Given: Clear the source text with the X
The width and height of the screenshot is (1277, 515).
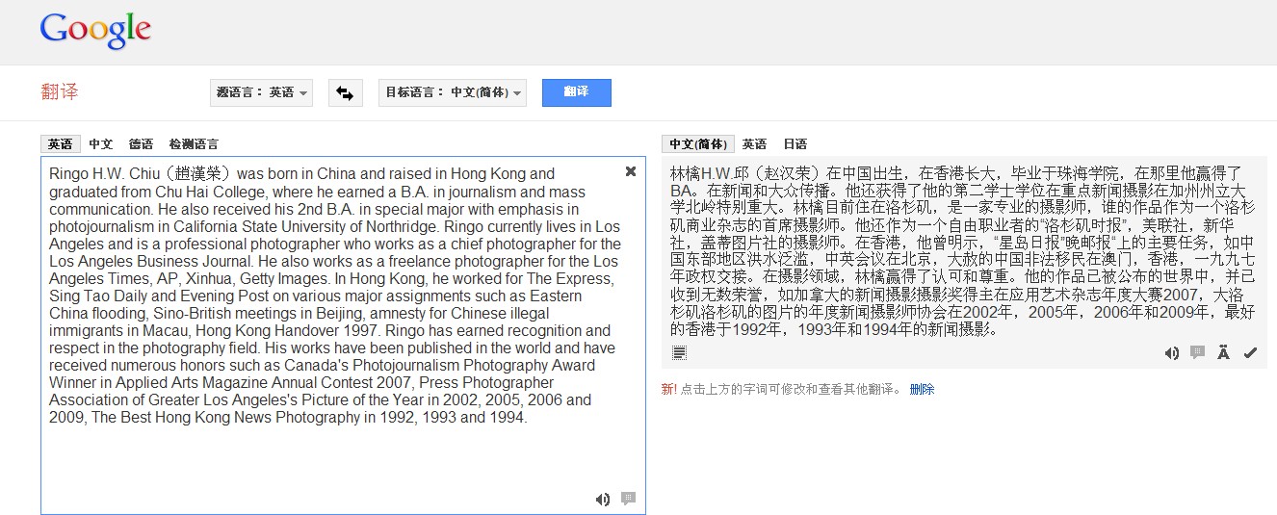Looking at the screenshot, I should click(631, 171).
